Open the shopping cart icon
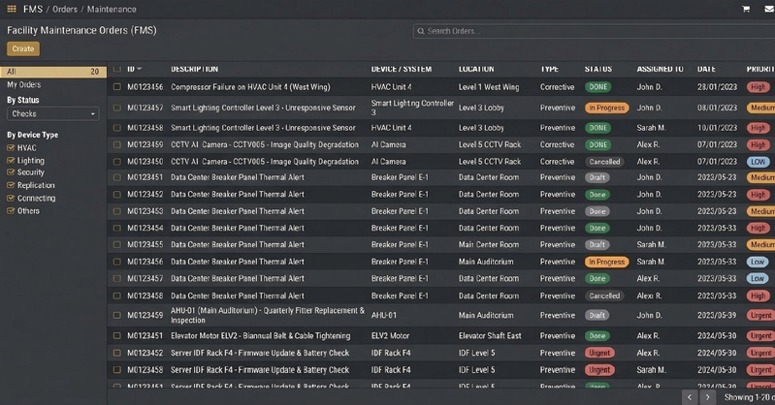Viewport: 775px width, 405px height. pyautogui.click(x=746, y=9)
